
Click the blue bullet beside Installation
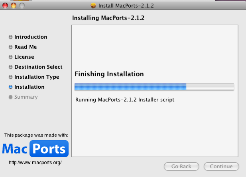[10, 87]
